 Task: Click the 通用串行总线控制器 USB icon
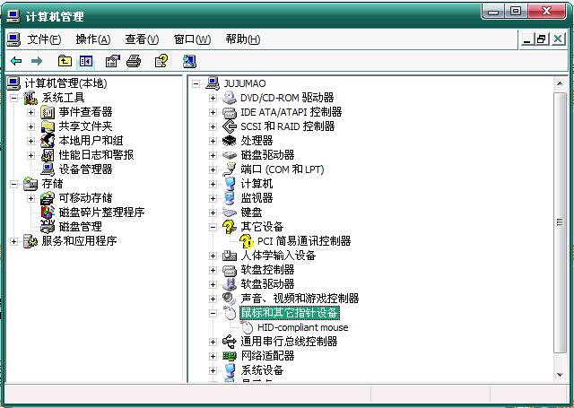point(230,342)
